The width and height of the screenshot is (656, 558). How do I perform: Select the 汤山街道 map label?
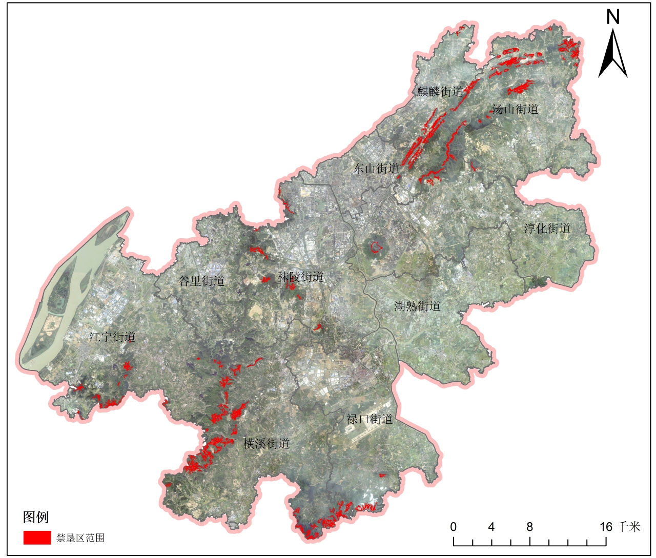click(515, 109)
